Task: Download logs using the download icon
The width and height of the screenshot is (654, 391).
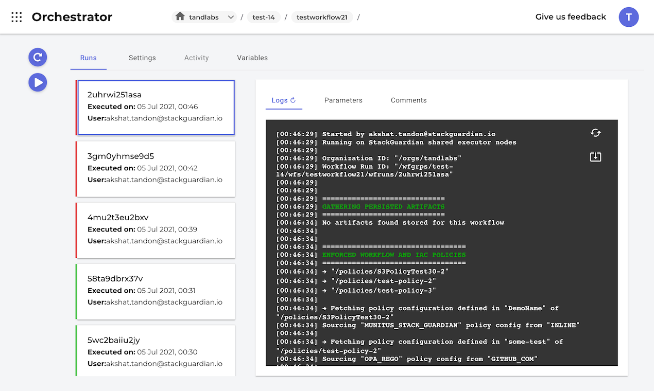Action: click(596, 157)
